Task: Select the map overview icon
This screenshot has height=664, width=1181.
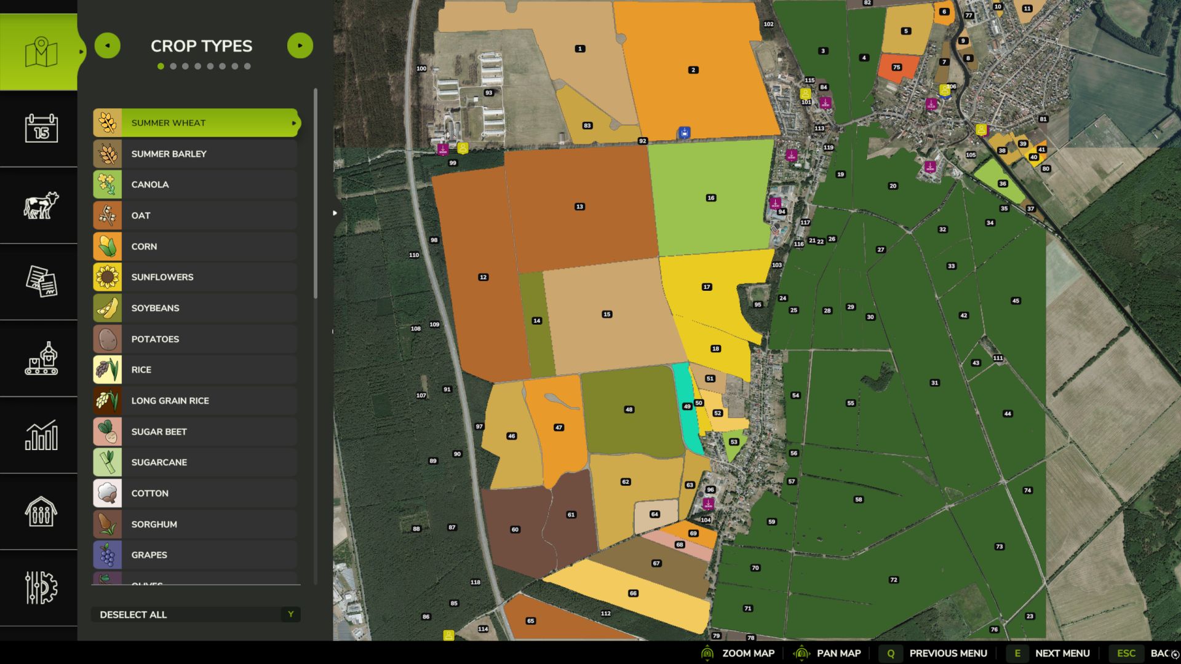Action: (41, 52)
